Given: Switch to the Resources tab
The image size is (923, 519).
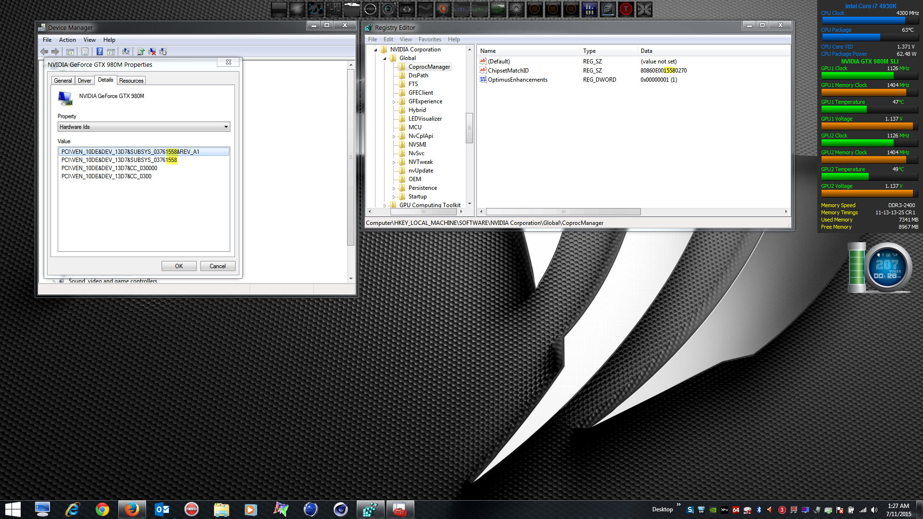Looking at the screenshot, I should pyautogui.click(x=131, y=81).
